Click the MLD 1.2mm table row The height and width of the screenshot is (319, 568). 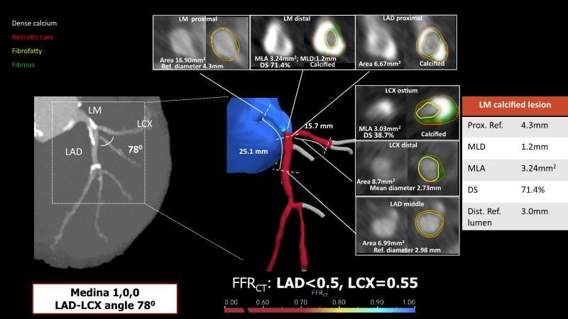click(x=515, y=146)
